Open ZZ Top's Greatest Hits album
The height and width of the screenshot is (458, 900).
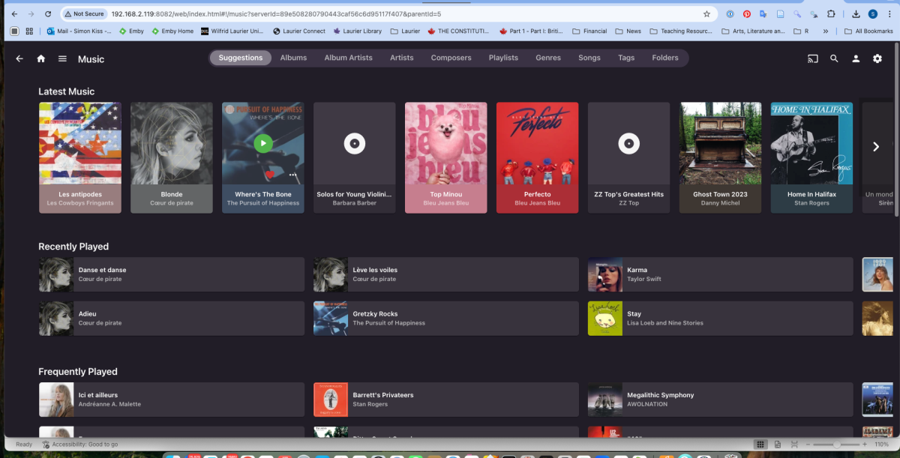[x=629, y=157]
